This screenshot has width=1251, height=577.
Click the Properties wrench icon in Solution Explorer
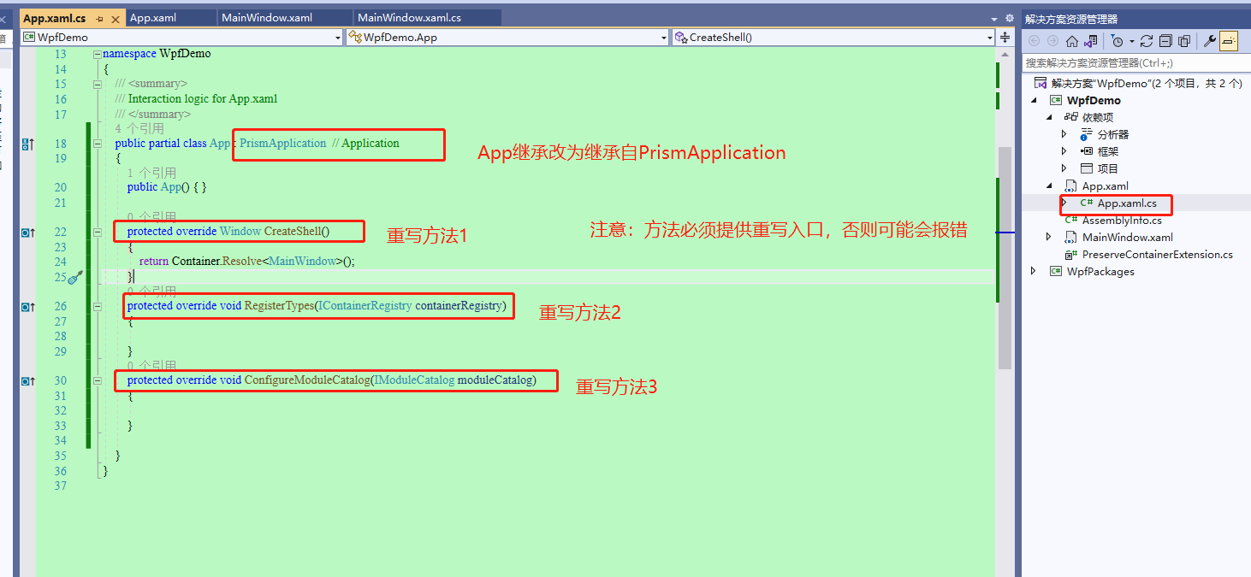click(x=1209, y=40)
